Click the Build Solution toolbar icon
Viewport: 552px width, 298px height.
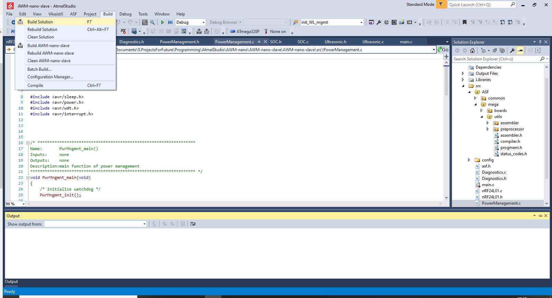(x=199, y=32)
